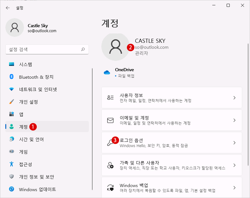Click the 게임 controller icon
The width and height of the screenshot is (250, 198).
12,151
